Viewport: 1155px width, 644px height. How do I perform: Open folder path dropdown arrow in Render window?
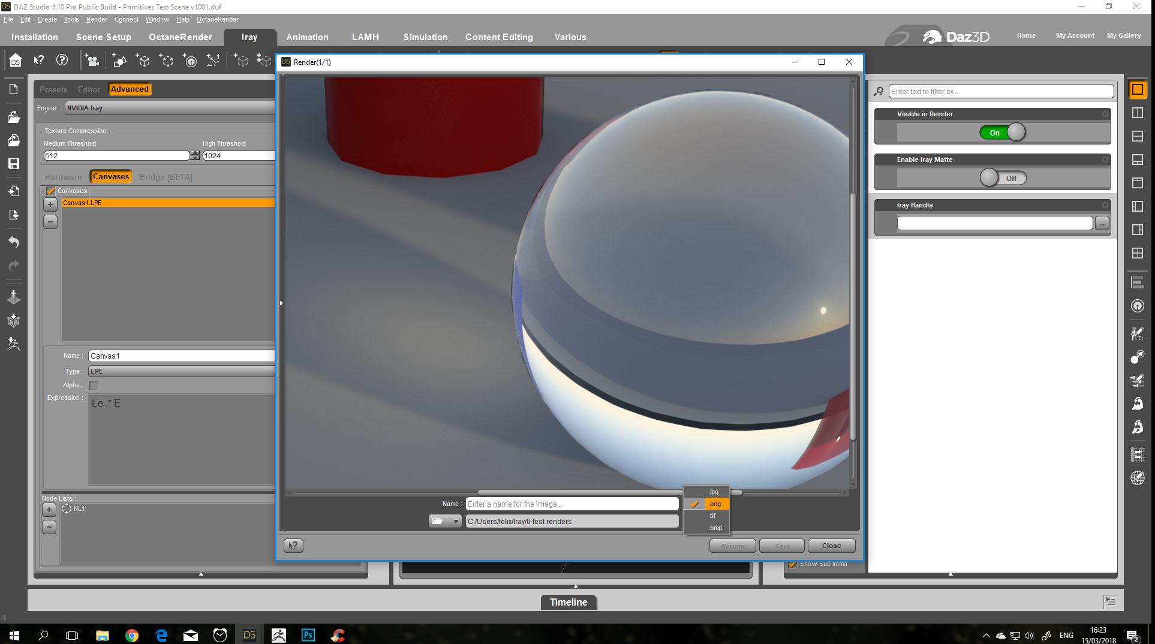pyautogui.click(x=456, y=521)
